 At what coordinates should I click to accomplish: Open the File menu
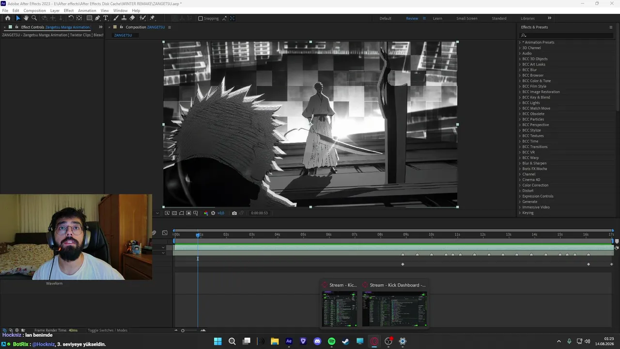(x=5, y=11)
